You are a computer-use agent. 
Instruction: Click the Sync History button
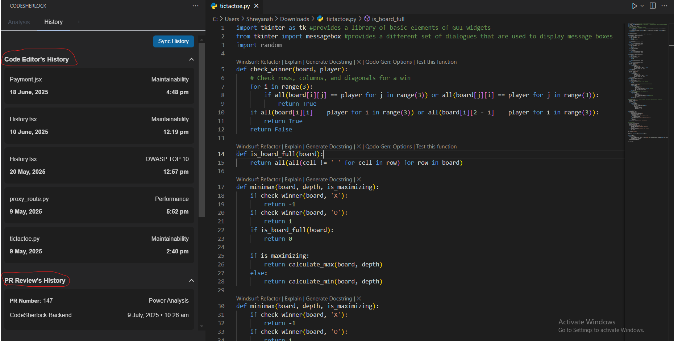[x=173, y=41]
